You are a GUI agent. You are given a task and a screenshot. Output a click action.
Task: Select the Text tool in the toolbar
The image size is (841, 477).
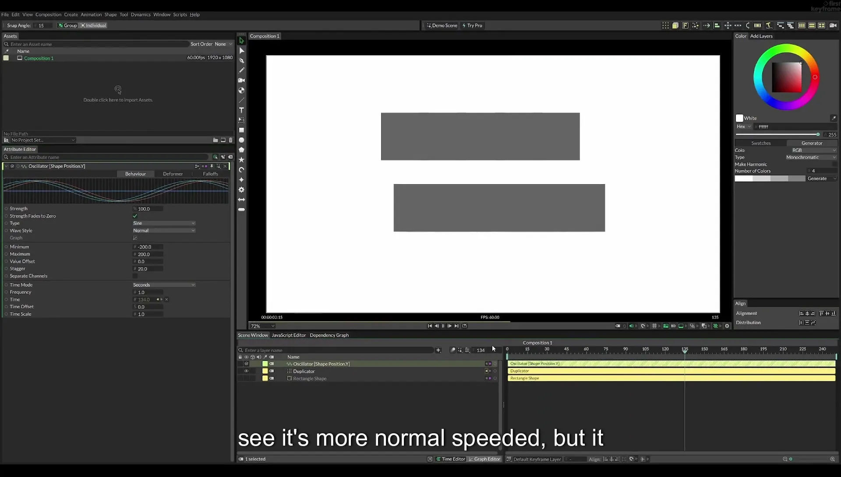241,110
